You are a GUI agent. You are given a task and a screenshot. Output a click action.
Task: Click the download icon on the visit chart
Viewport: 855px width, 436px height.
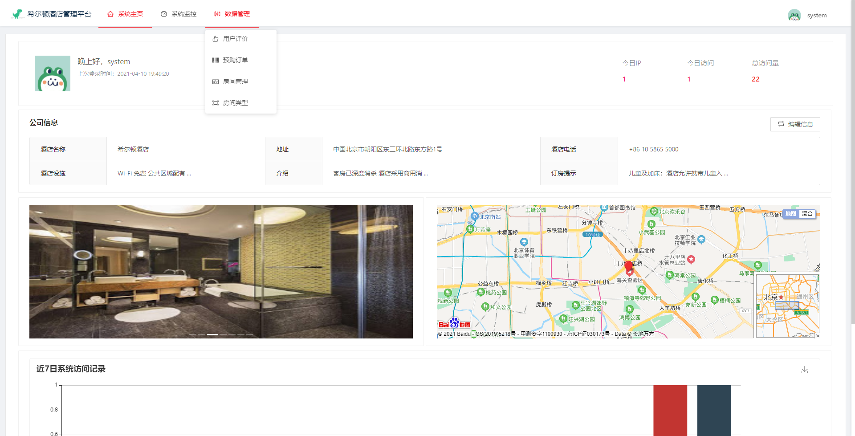[x=804, y=370]
